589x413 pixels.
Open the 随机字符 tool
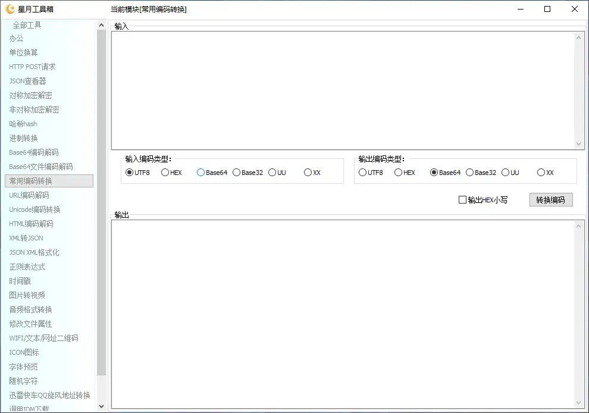pos(23,381)
